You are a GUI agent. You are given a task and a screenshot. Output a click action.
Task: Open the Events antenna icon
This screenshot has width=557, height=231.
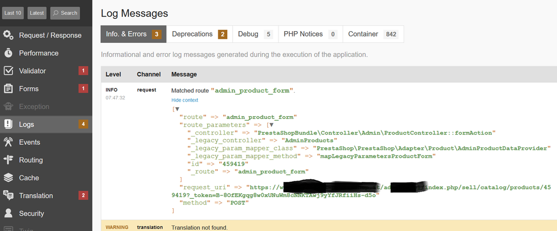click(x=8, y=142)
